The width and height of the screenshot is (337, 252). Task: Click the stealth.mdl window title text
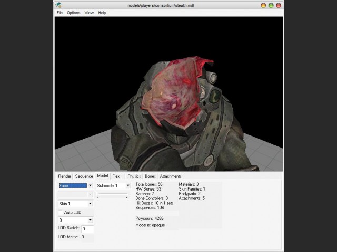click(x=161, y=5)
